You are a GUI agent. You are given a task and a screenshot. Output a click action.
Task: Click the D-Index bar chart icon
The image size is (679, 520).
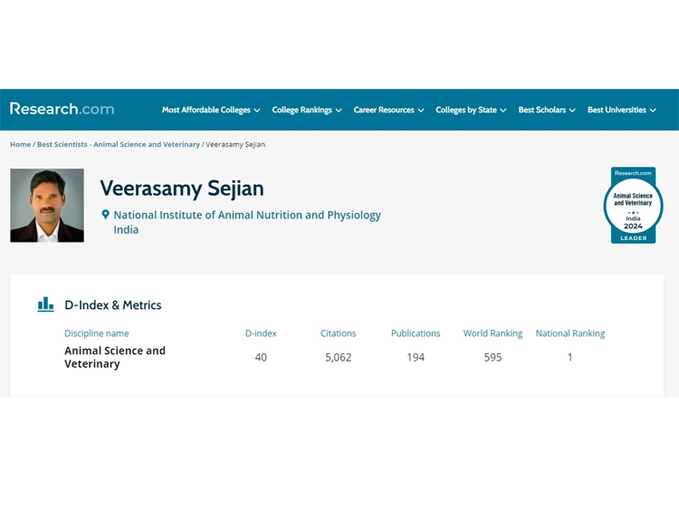[x=45, y=304]
